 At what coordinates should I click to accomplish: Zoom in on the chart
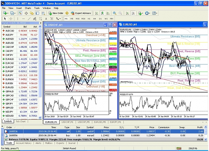point(114,13)
